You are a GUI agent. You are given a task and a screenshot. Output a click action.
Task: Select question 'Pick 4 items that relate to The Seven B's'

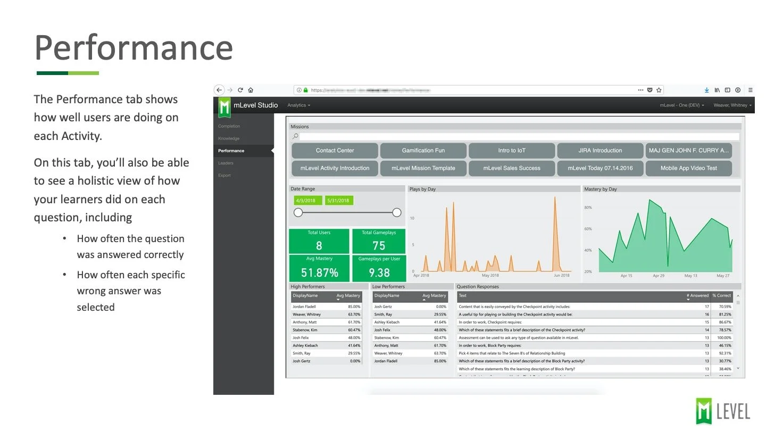click(x=595, y=353)
